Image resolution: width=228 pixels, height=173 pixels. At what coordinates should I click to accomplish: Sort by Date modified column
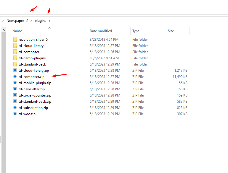click(101, 31)
